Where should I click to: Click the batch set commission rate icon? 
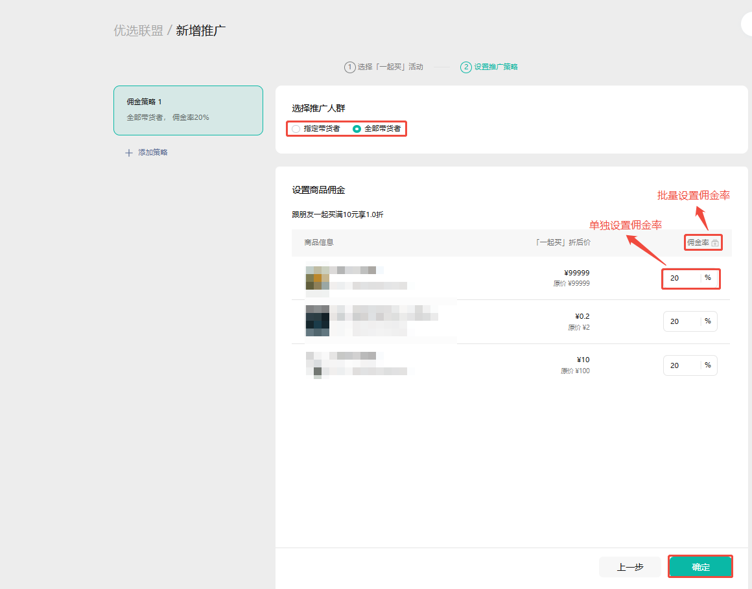(715, 243)
